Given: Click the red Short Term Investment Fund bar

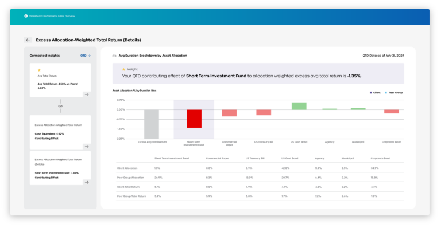Looking at the screenshot, I should [194, 119].
